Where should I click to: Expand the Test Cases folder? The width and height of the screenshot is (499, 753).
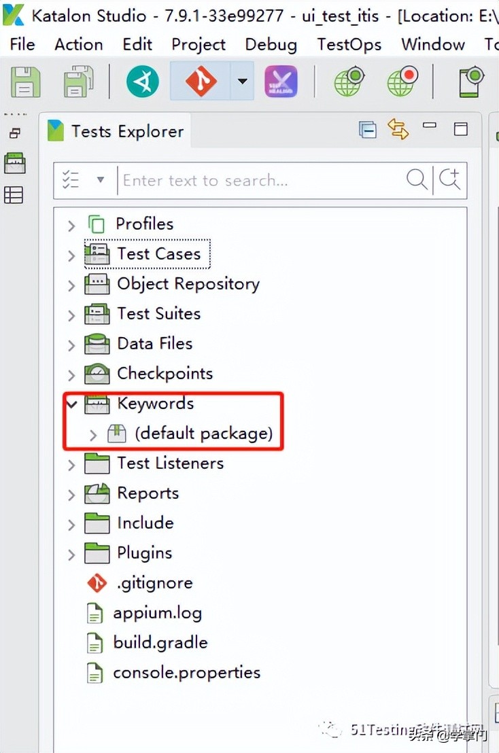pyautogui.click(x=71, y=255)
